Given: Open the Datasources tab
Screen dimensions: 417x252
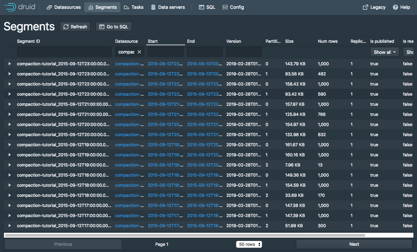Looking at the screenshot, I should (x=64, y=7).
